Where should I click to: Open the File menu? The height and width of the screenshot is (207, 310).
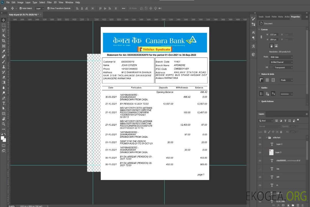8,2
